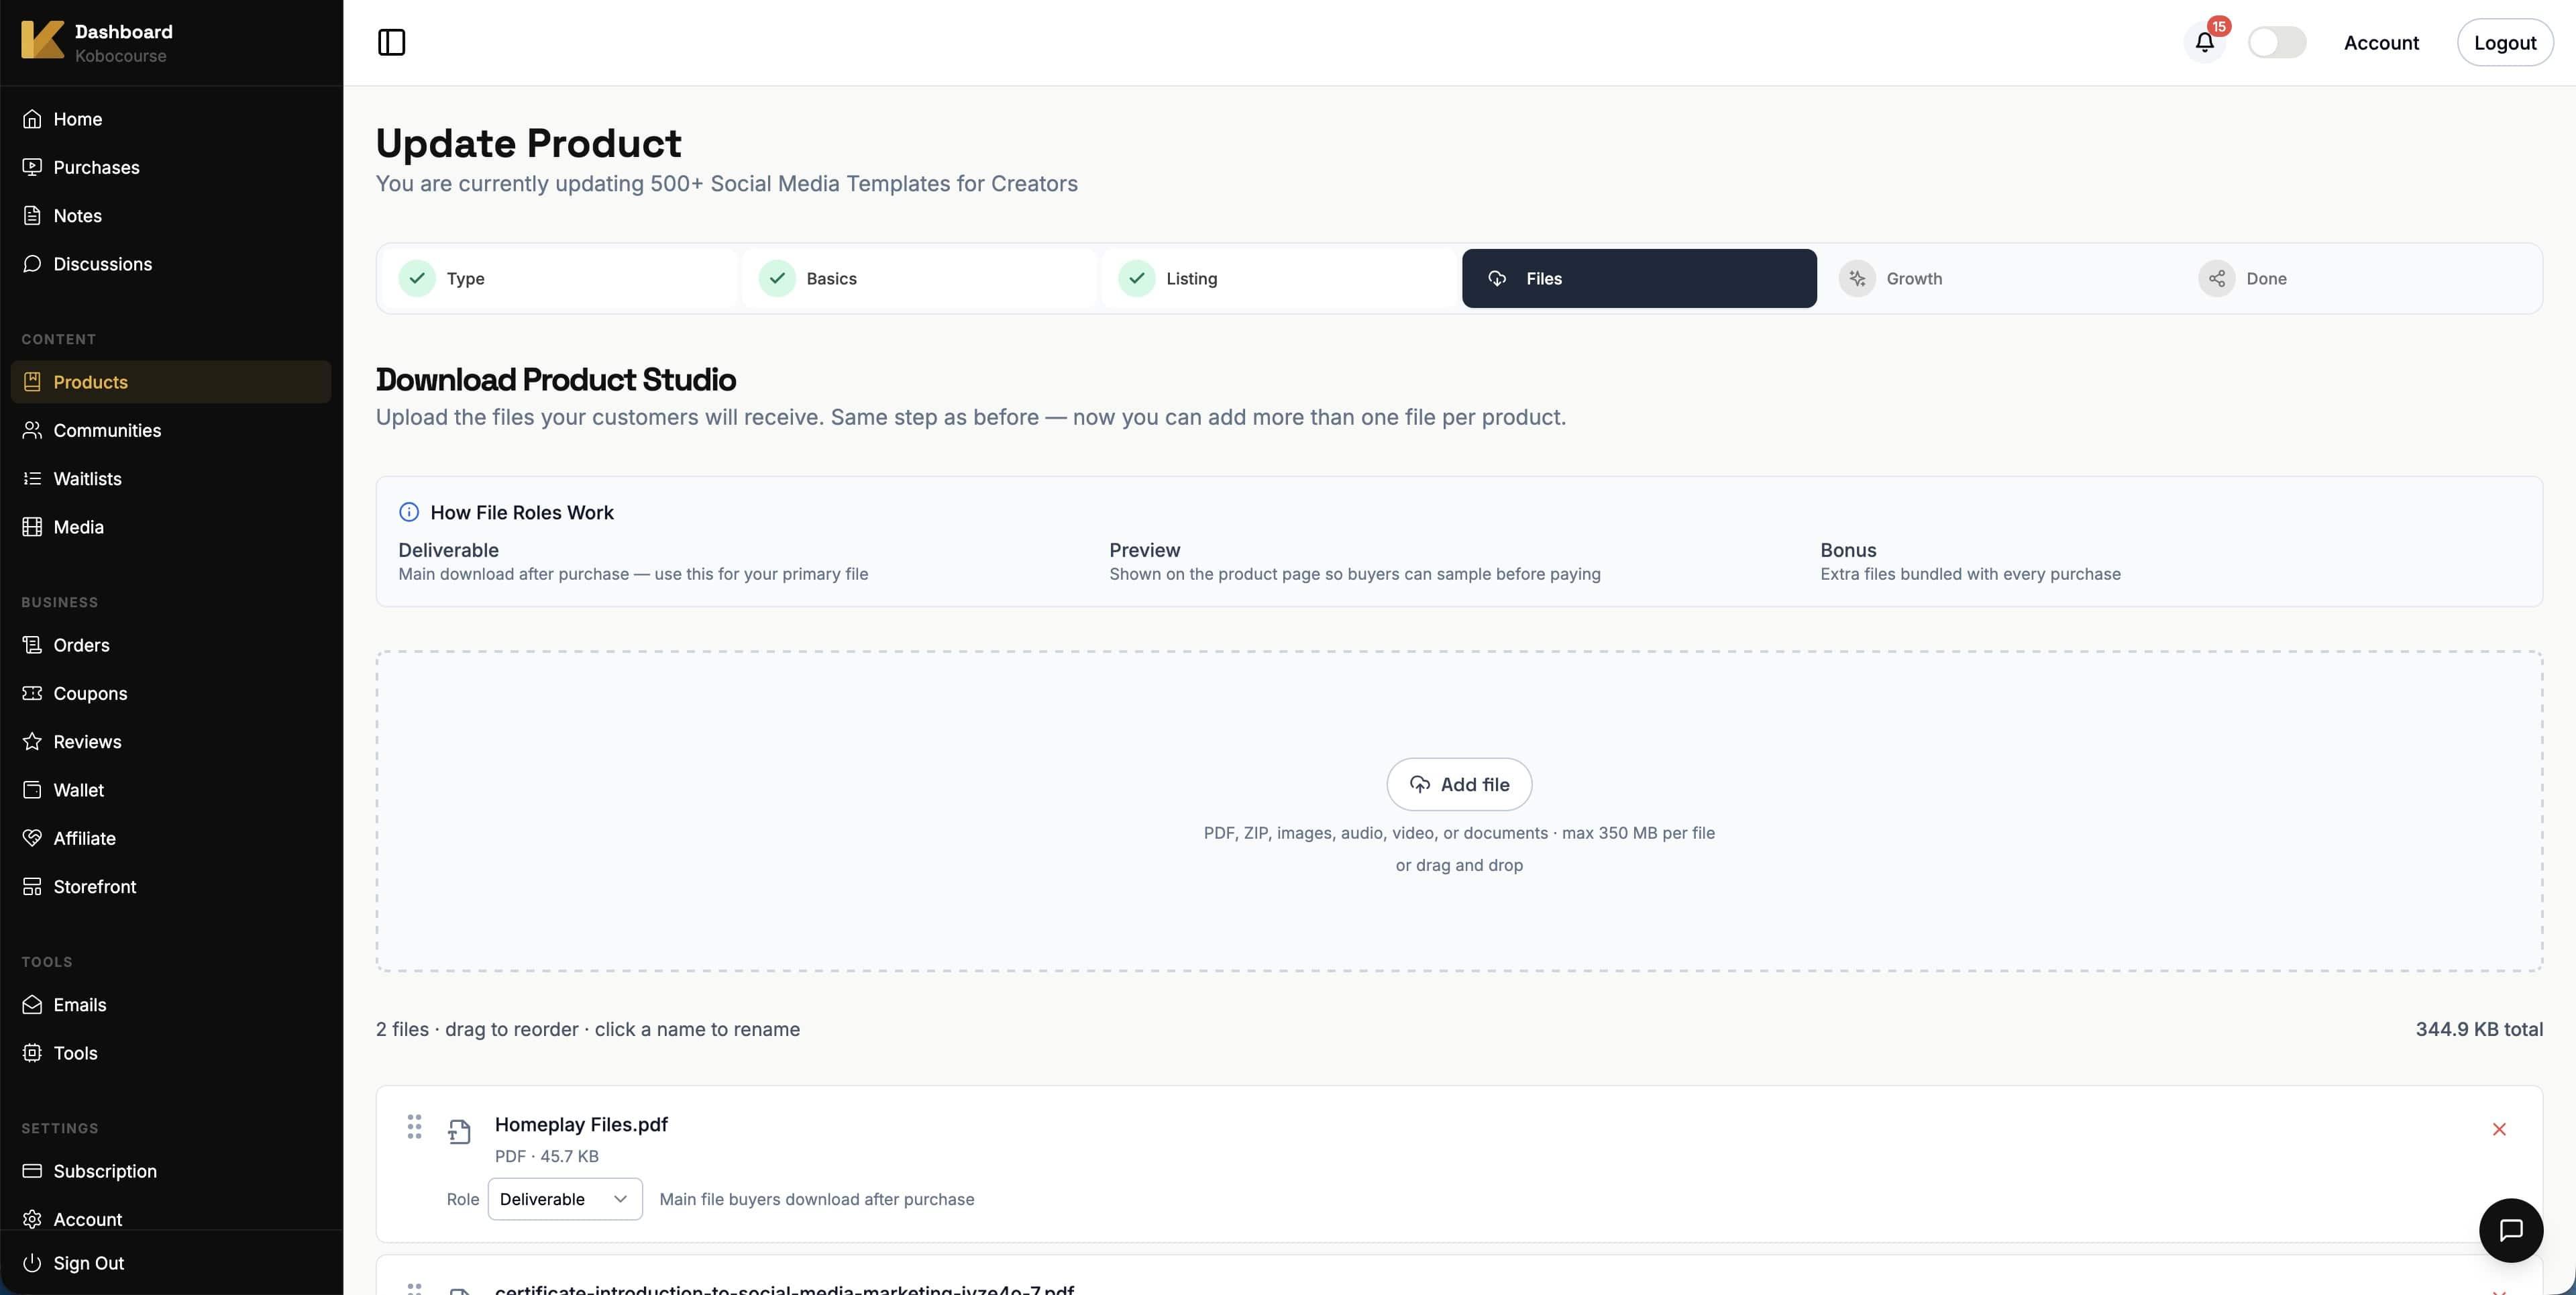Click the Bonus role description heading

pos(1848,550)
